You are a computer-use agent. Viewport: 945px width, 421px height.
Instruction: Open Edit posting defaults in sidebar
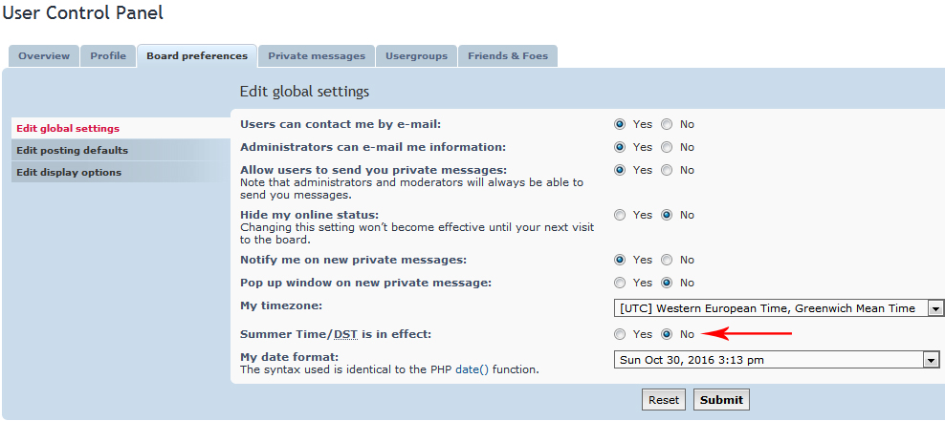tap(72, 150)
